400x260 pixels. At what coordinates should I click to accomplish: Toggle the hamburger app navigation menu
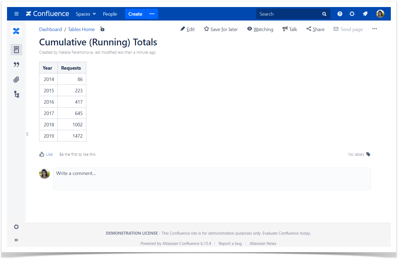pos(16,14)
